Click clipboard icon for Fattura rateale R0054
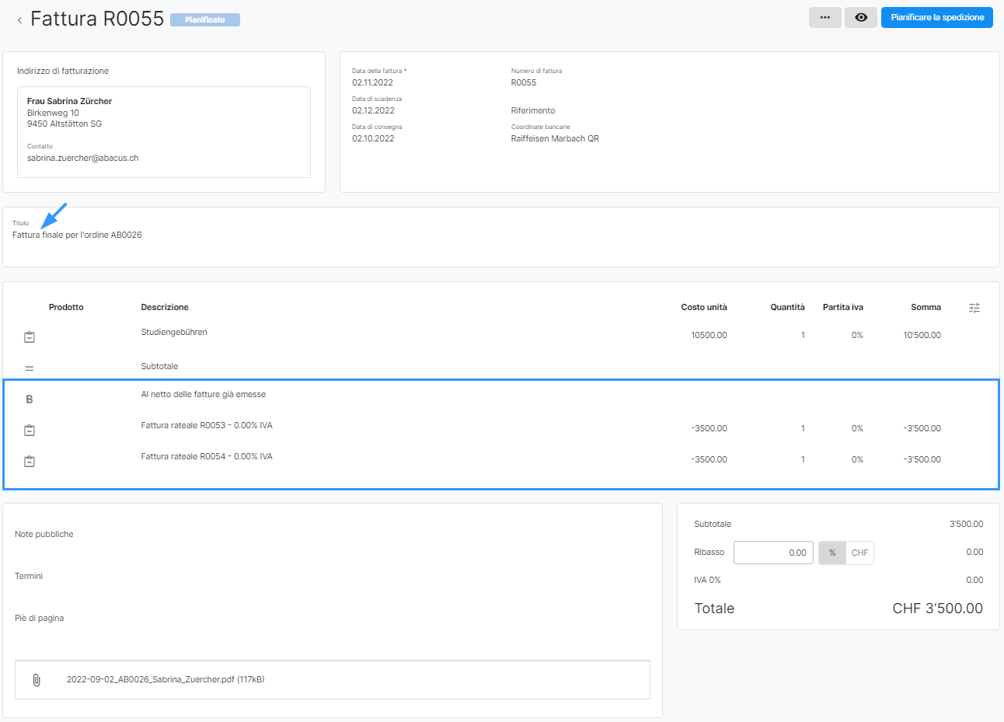Image resolution: width=1004 pixels, height=722 pixels. 30,461
